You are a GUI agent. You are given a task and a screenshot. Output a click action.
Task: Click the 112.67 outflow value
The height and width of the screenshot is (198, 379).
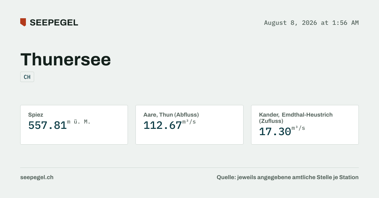click(163, 125)
